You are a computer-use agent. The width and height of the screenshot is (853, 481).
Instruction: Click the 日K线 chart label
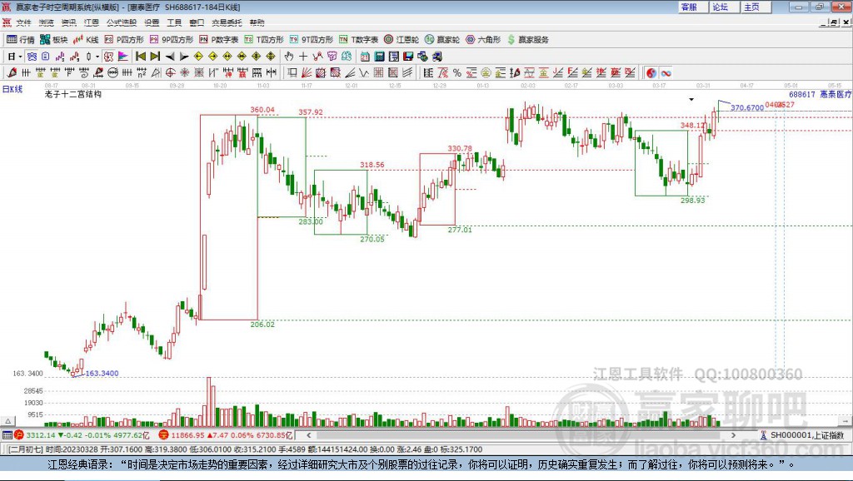click(x=12, y=89)
